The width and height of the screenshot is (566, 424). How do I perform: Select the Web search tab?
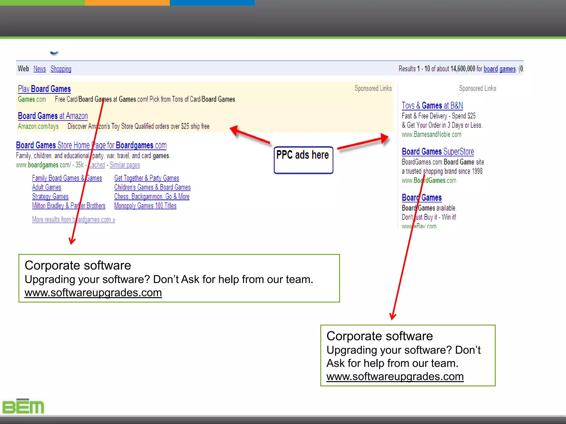23,69
